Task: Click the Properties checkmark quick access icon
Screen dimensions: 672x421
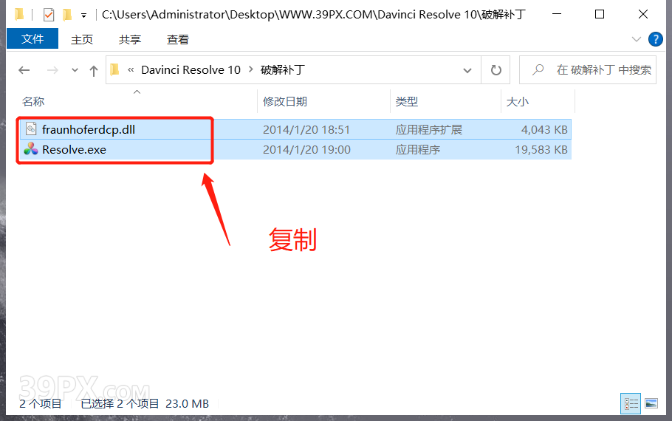Action: 49,15
